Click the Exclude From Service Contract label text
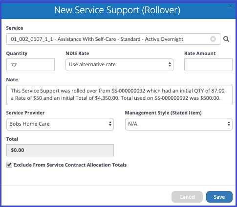Screen dimensions: 237x207 pos(70,165)
